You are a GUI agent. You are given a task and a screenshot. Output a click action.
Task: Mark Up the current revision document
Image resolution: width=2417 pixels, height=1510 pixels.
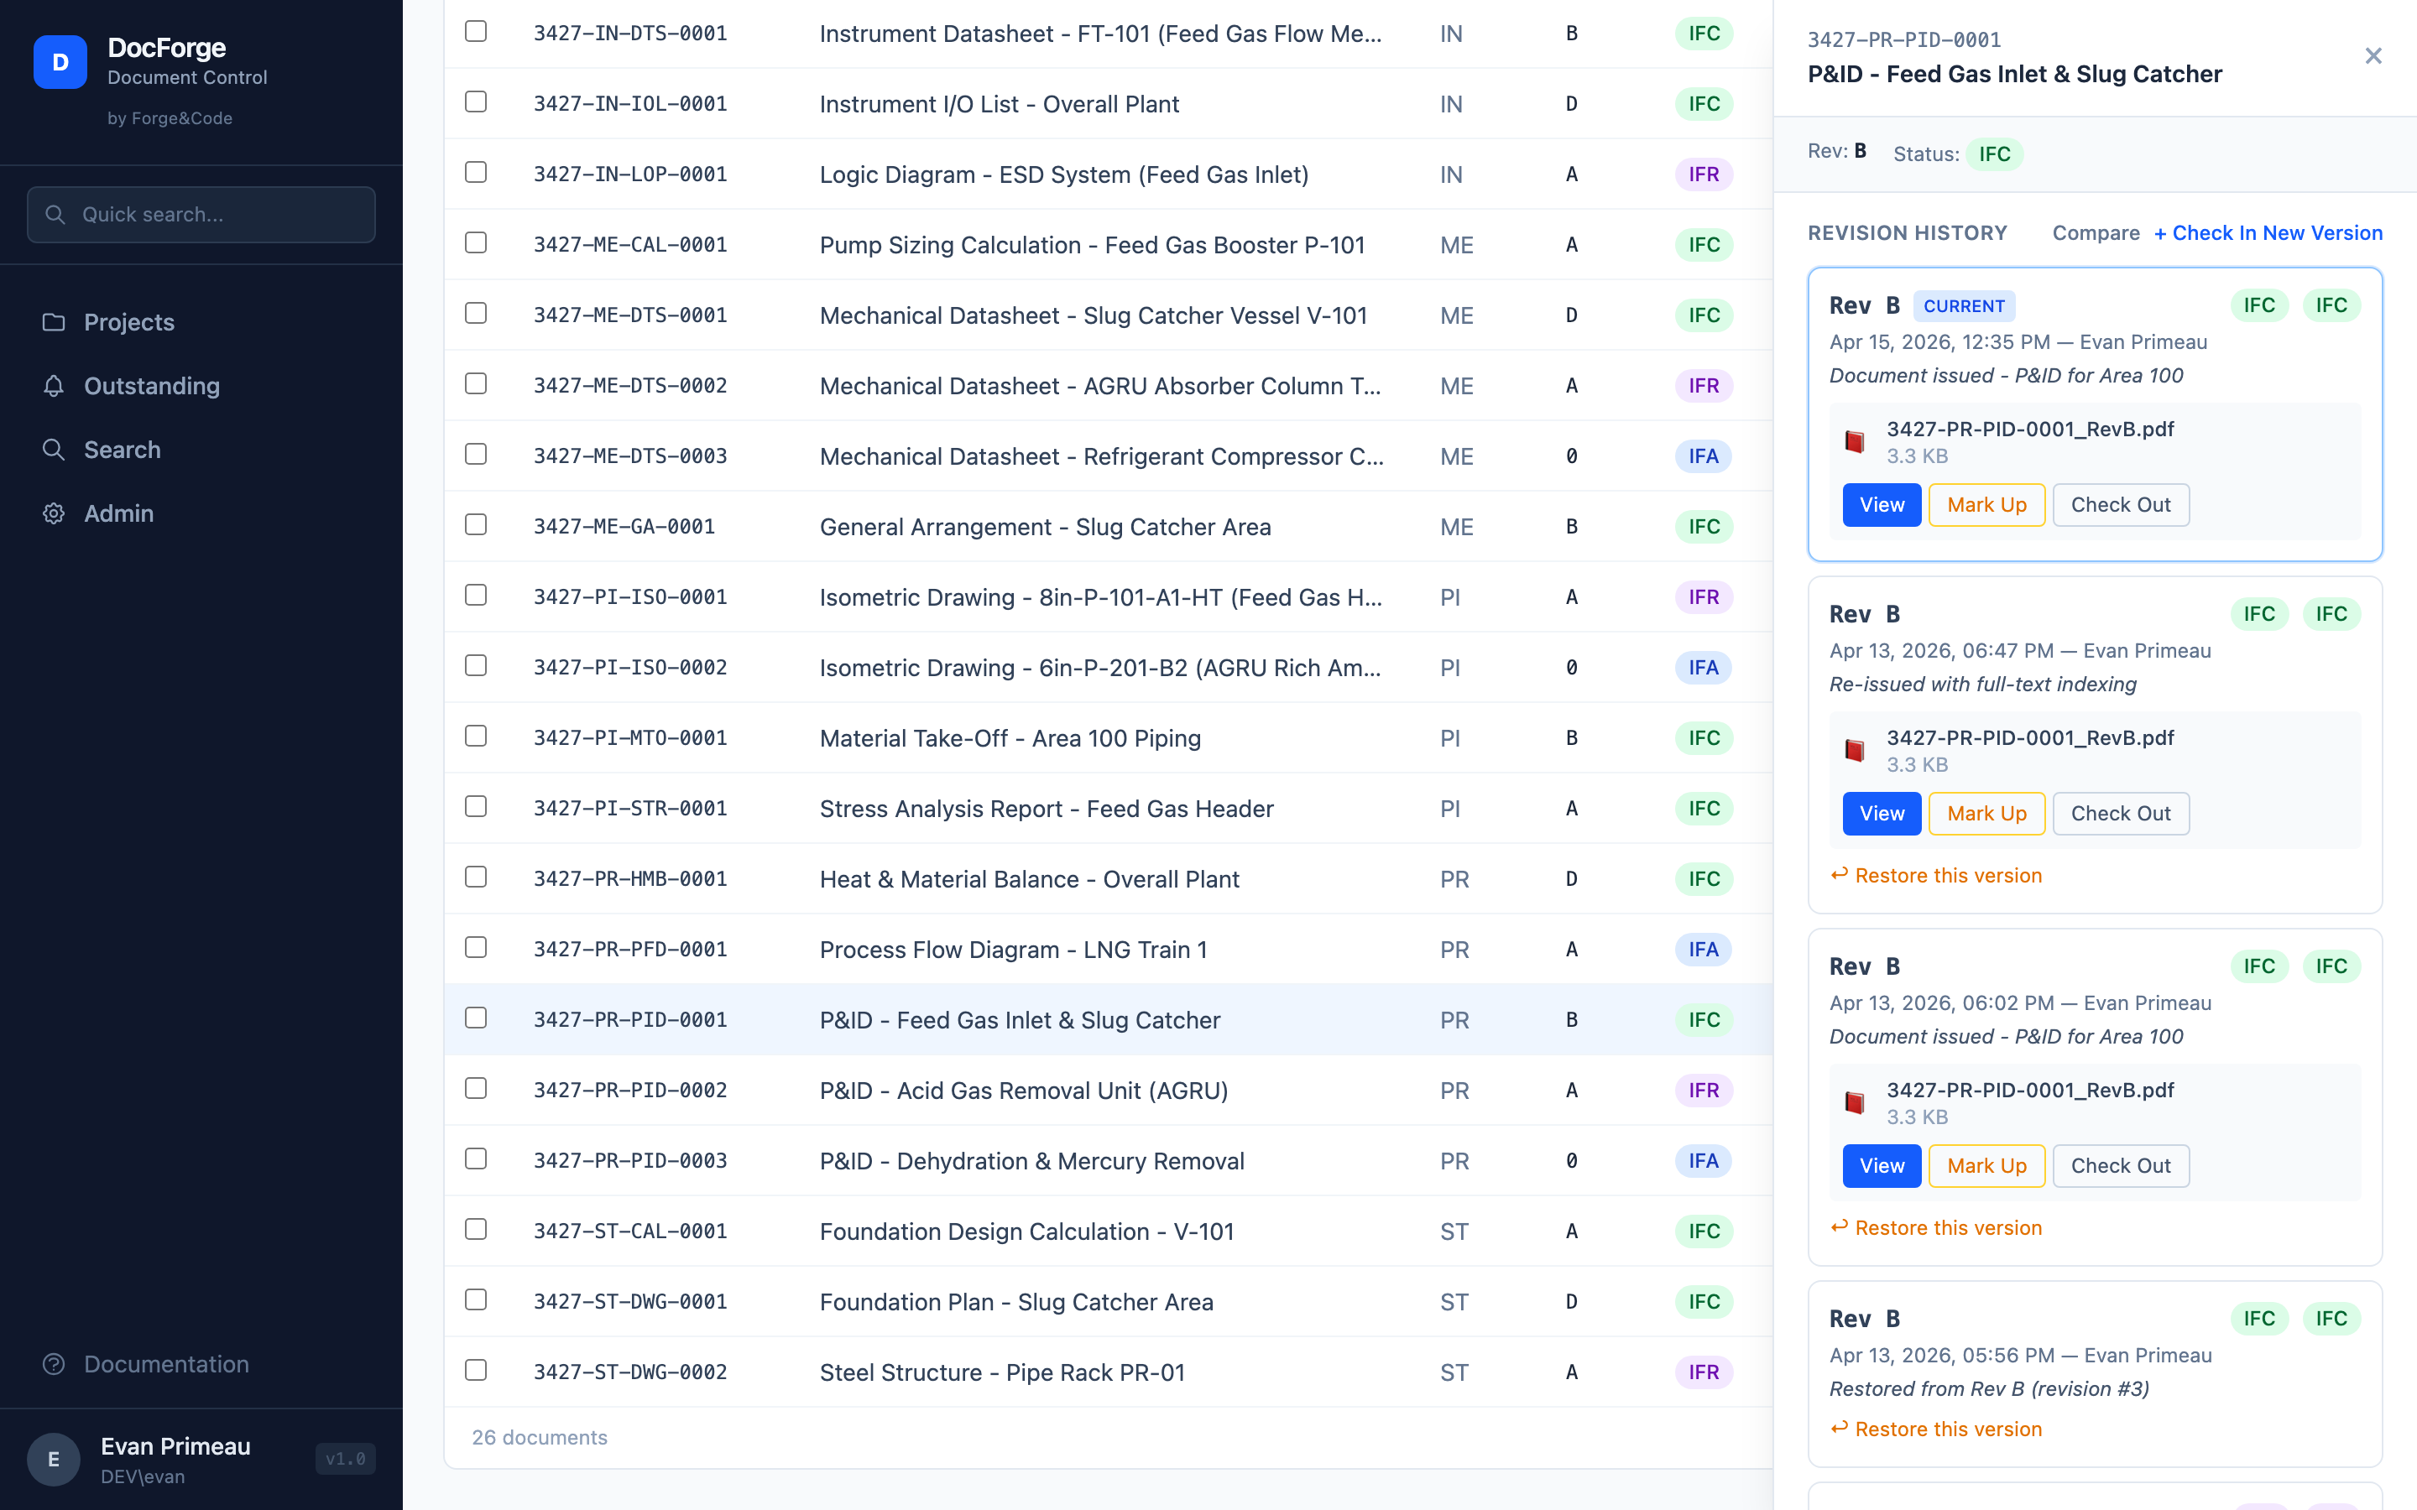[x=1986, y=504]
